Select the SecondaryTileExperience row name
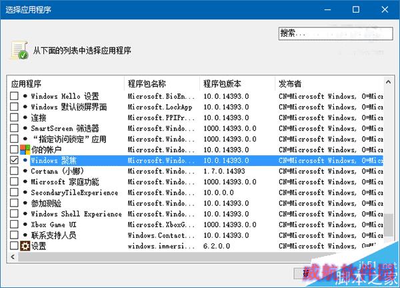Image resolution: width=400 pixels, height=288 pixels. [75, 193]
